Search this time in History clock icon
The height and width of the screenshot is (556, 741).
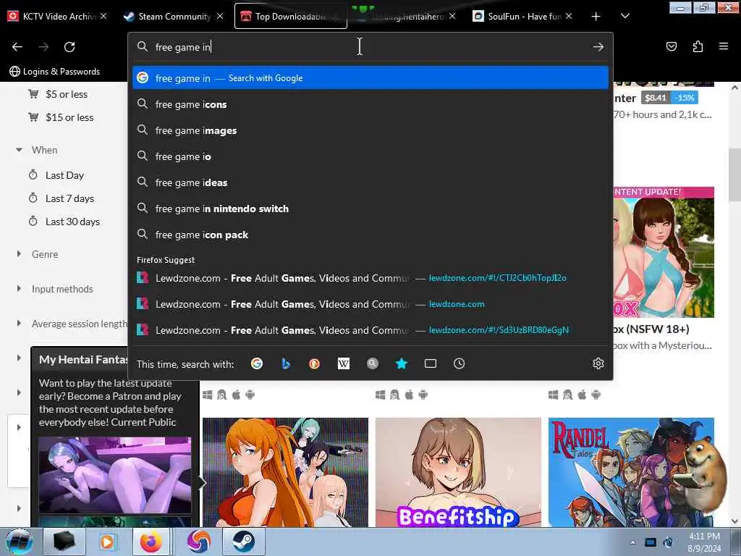[460, 363]
